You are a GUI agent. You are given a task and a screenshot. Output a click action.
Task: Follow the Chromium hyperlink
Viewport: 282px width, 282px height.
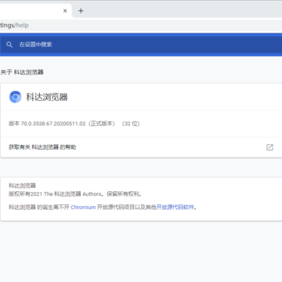tap(83, 208)
